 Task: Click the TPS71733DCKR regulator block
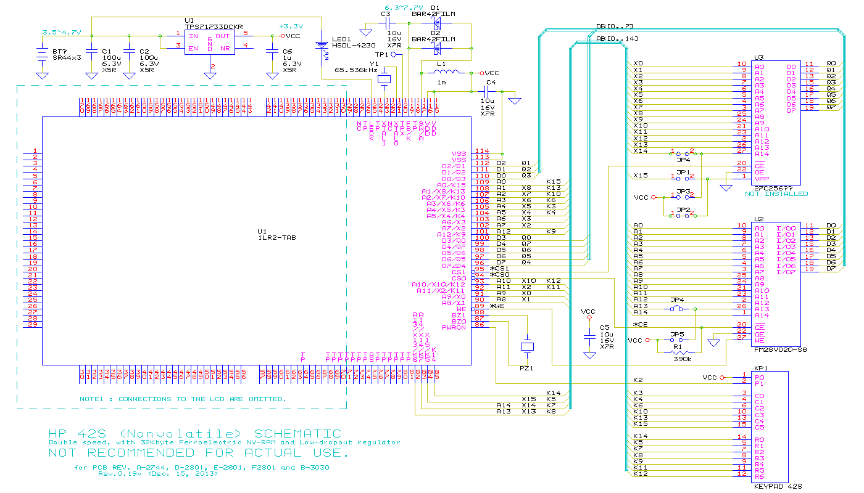(x=210, y=42)
